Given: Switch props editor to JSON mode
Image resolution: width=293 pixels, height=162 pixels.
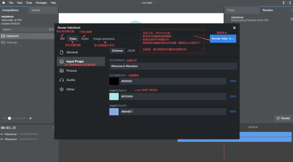Looking at the screenshot, I should pyautogui.click(x=131, y=51).
